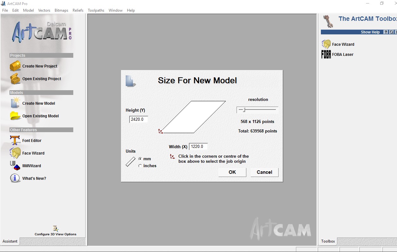Open Existing Project chest icon
Viewport: 397px width, 252px height.
click(x=15, y=79)
